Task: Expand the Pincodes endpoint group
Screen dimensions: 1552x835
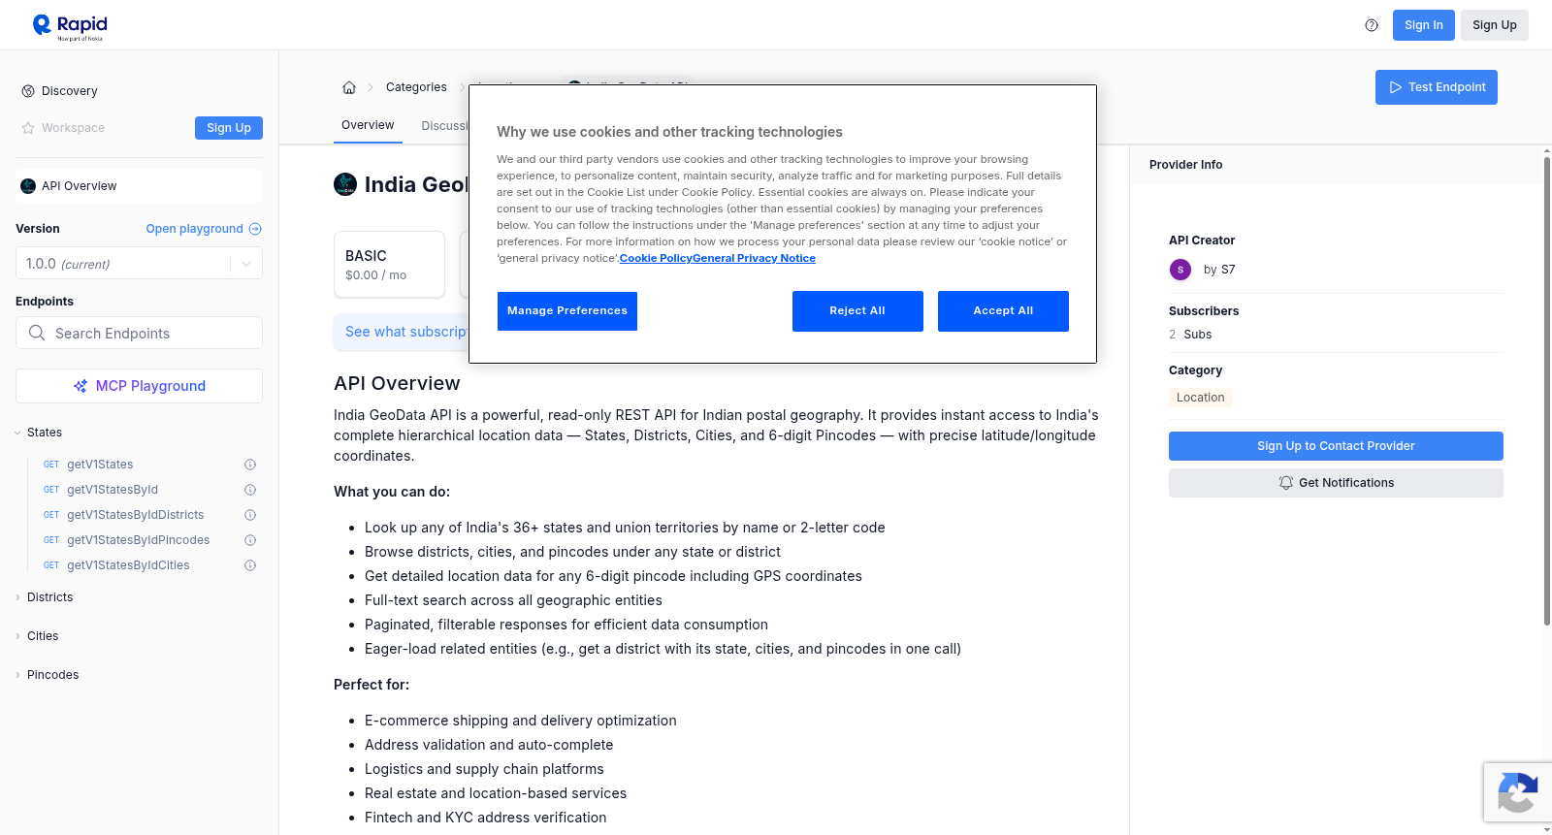Action: point(47,675)
